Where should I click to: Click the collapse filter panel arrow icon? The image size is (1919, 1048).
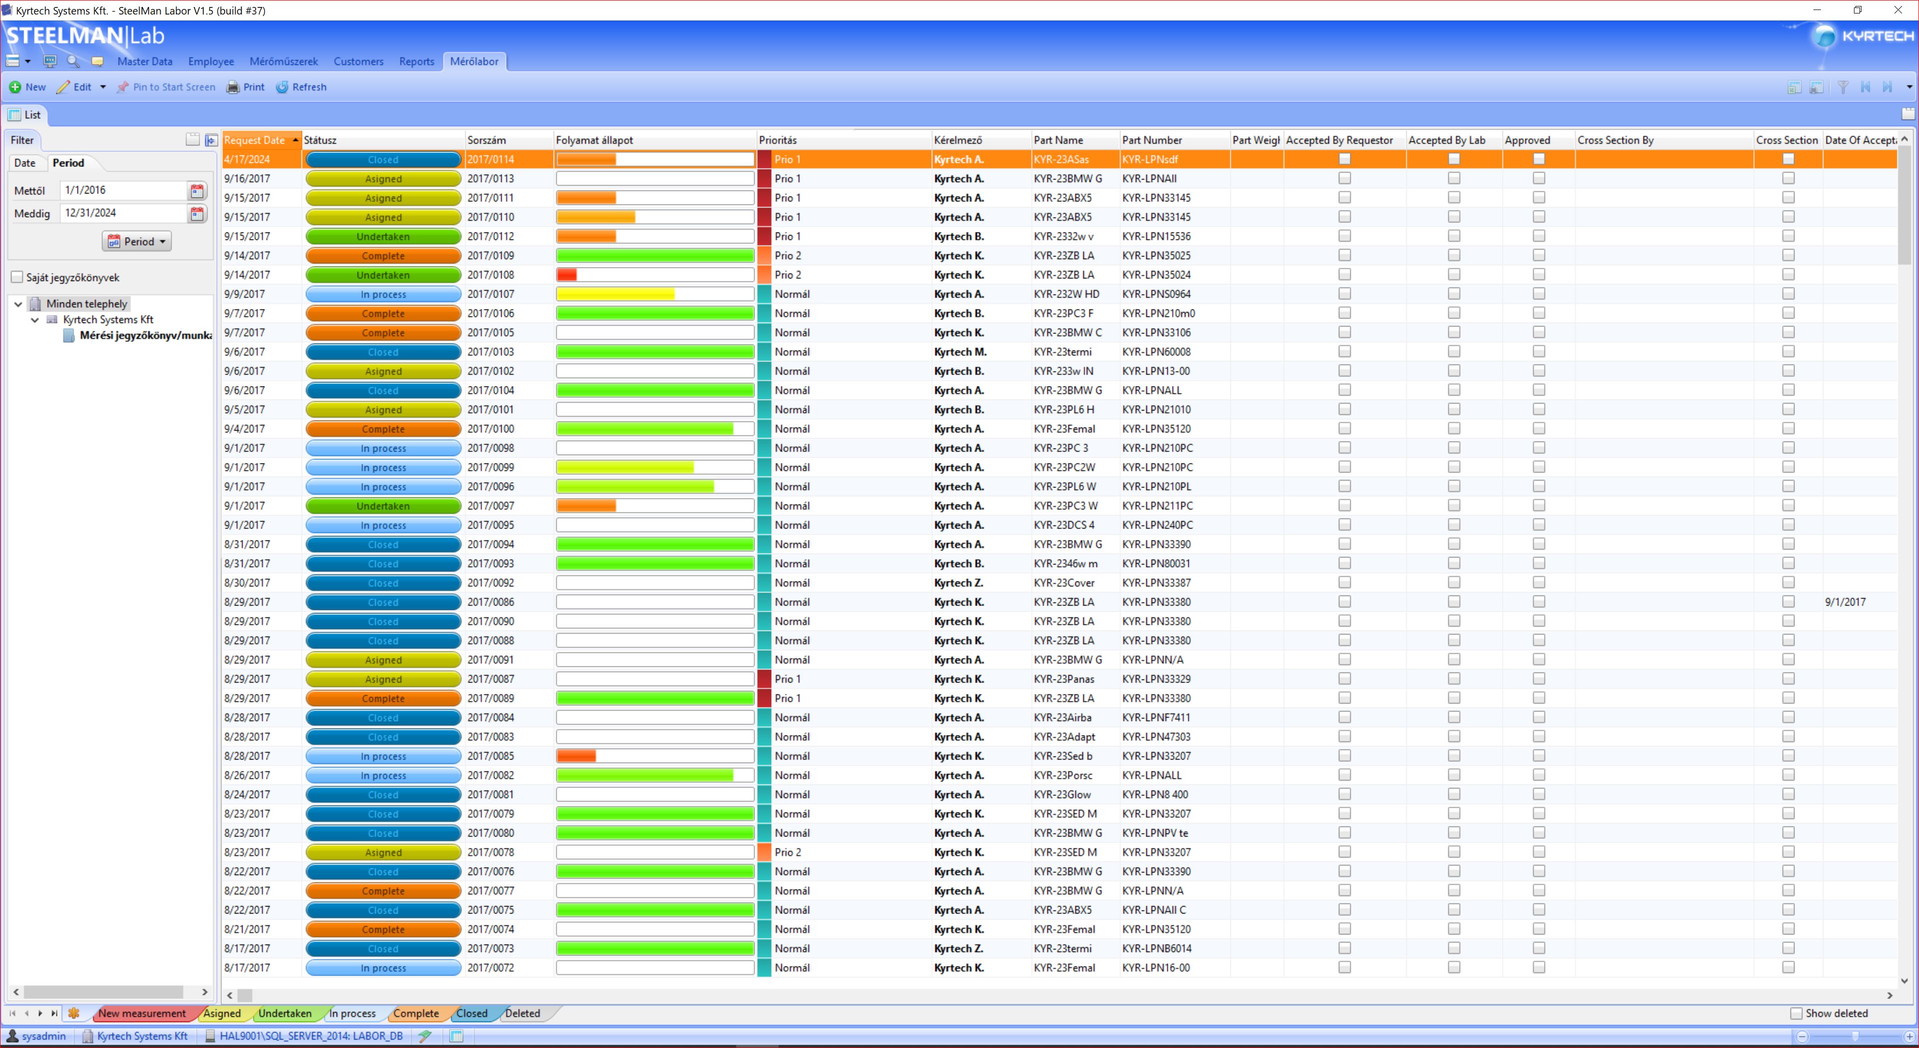(x=212, y=140)
